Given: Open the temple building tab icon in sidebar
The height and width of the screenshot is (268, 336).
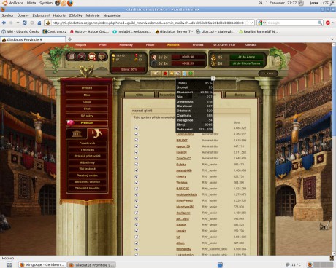Looking at the screenshot, I should [x=77, y=133].
